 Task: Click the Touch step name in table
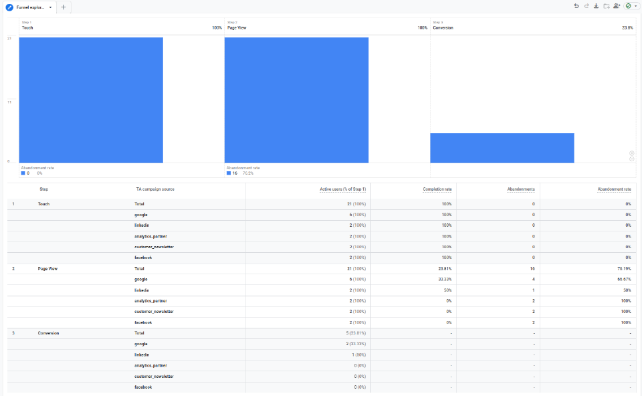point(44,204)
